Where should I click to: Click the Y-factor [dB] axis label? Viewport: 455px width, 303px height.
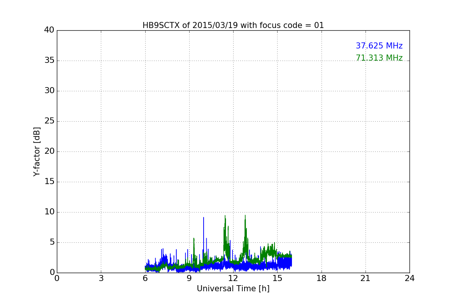37,151
